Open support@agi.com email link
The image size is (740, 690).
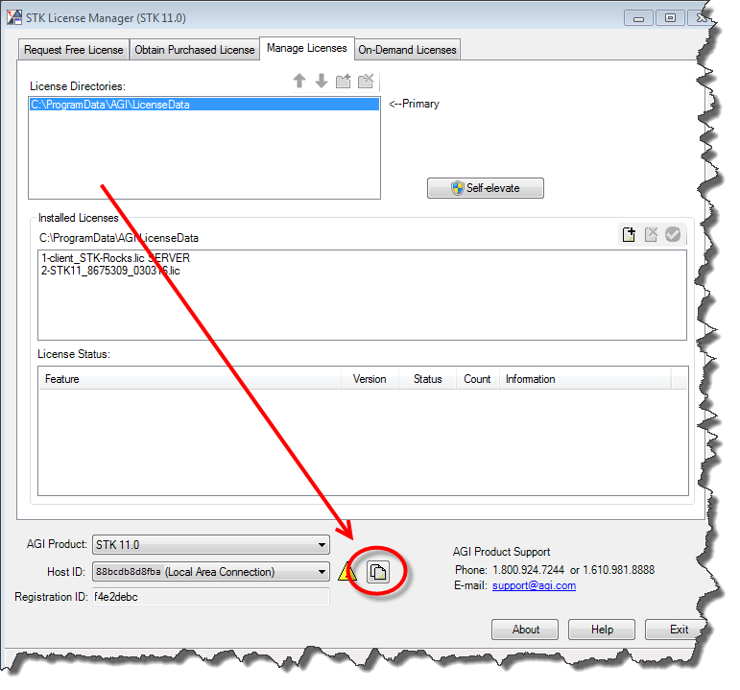click(x=534, y=585)
